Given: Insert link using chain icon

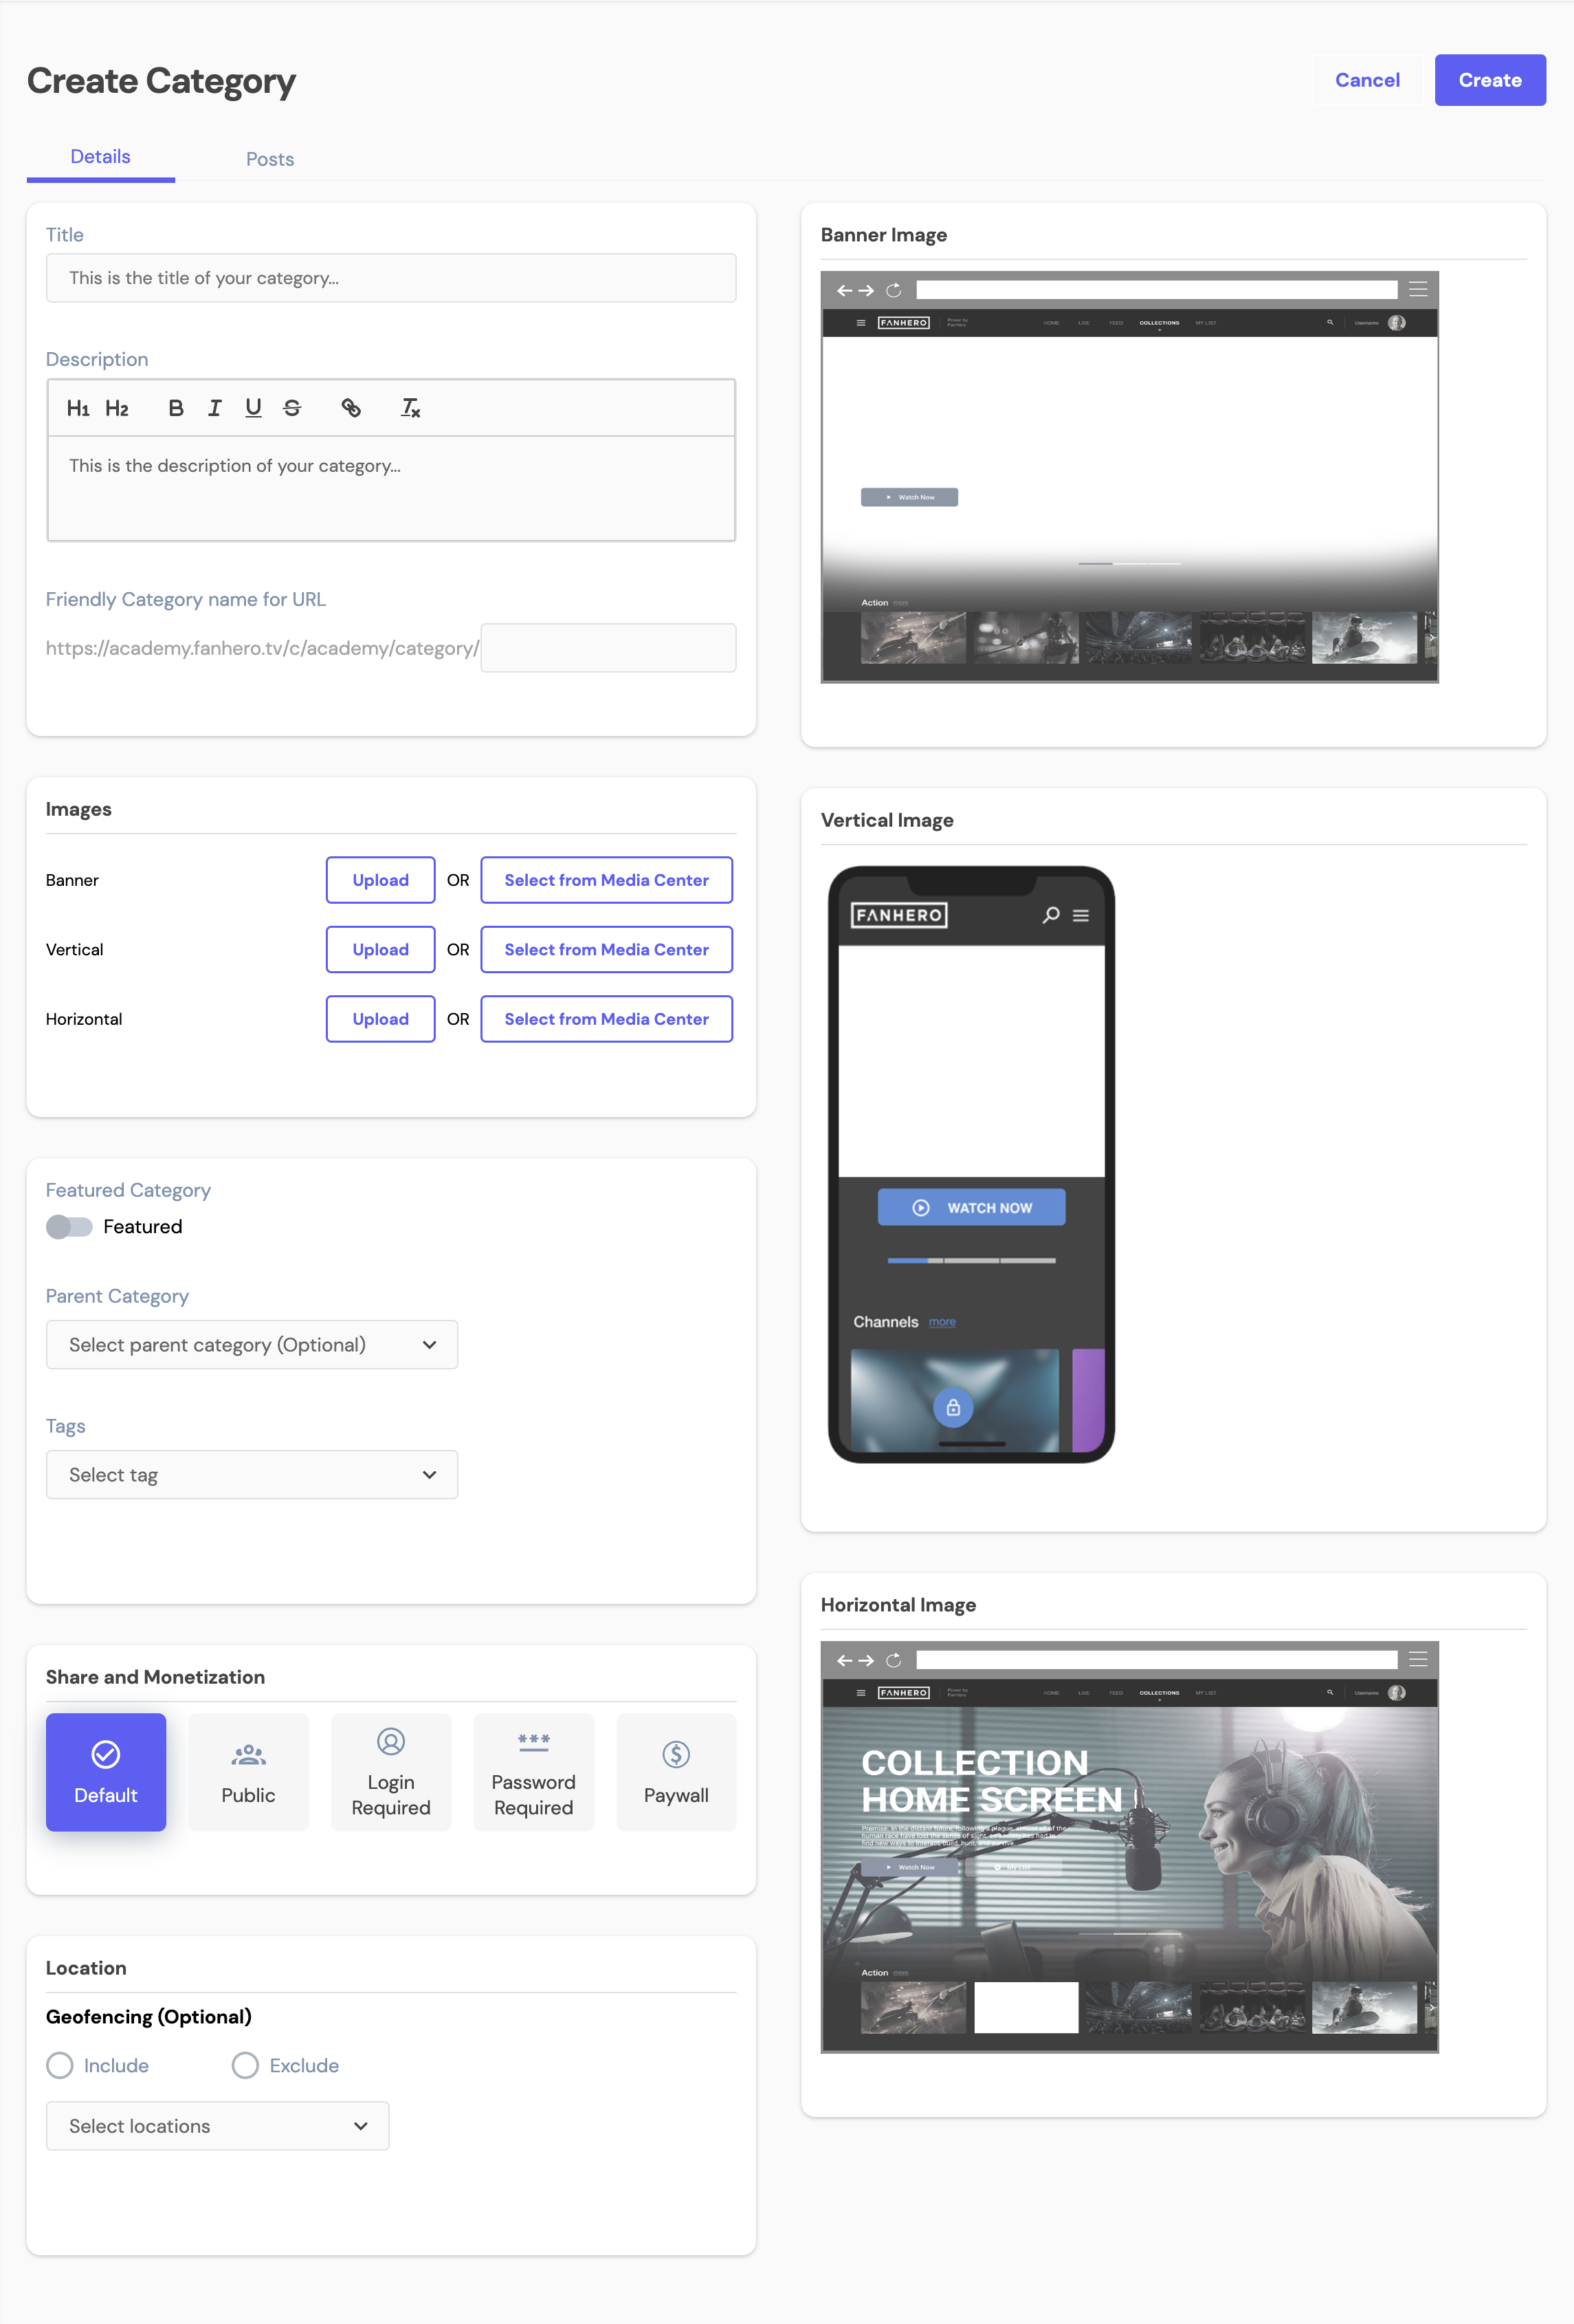Looking at the screenshot, I should (x=351, y=408).
